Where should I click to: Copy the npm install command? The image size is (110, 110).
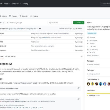coord(79,88)
